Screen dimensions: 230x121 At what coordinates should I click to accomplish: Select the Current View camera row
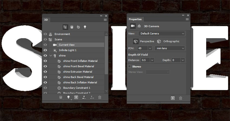pyautogui.click(x=76, y=45)
